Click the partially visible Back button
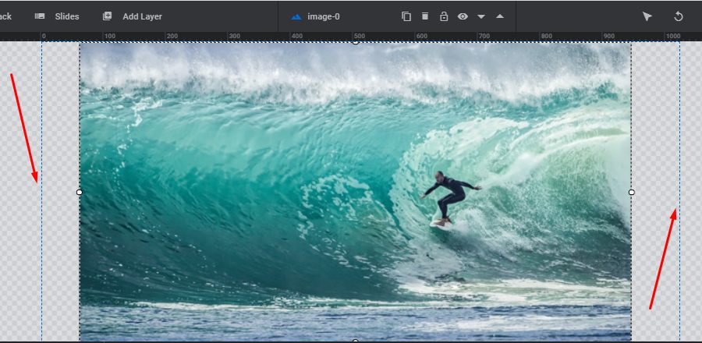702x343 pixels. pos(5,16)
